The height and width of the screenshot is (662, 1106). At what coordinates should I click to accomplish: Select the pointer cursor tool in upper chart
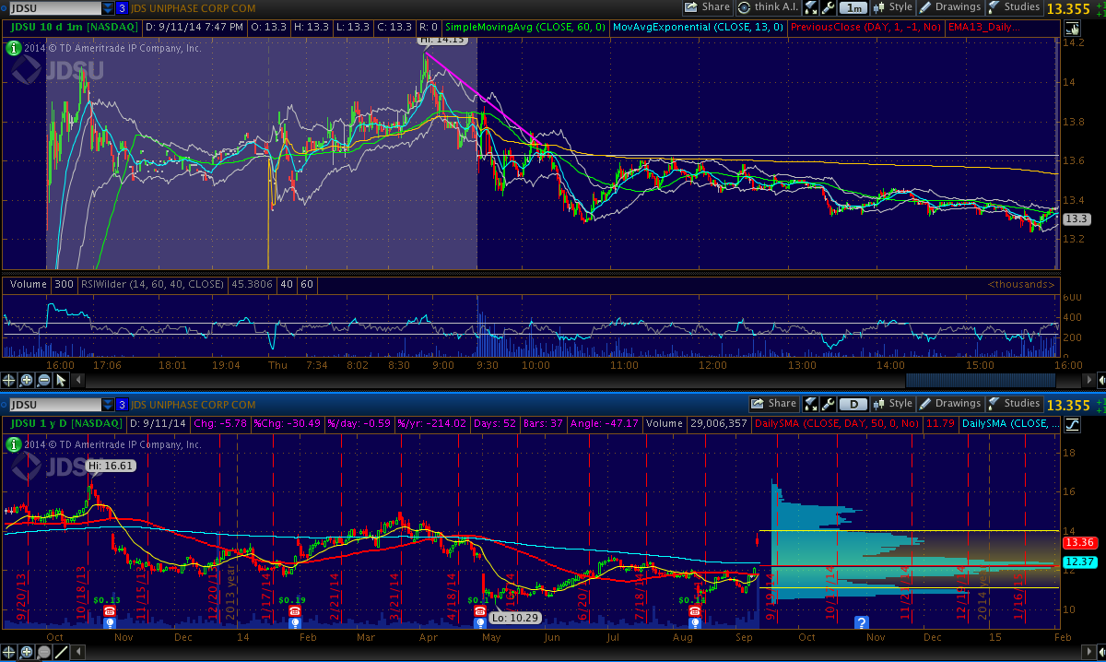[x=61, y=380]
